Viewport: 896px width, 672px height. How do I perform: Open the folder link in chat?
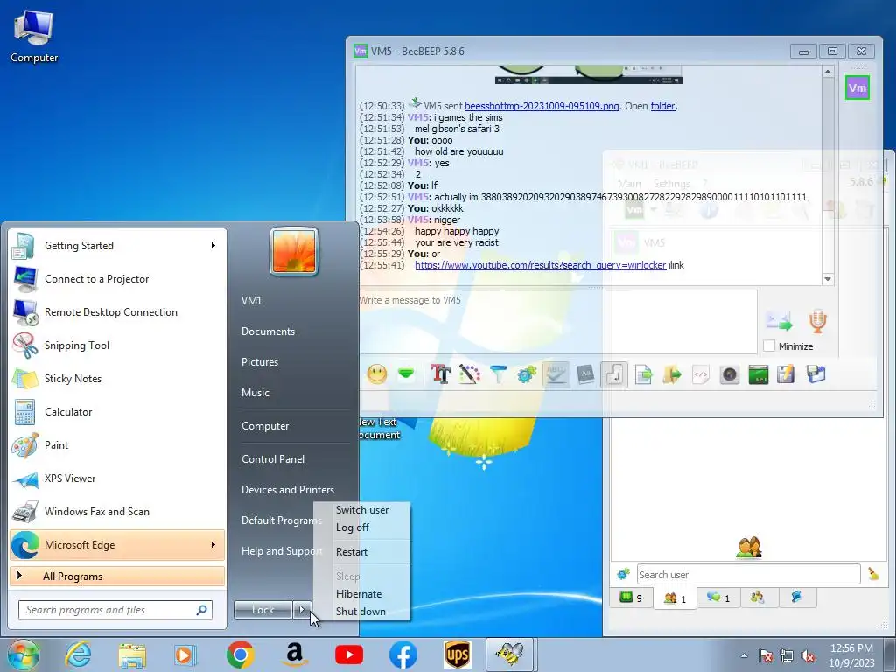663,106
